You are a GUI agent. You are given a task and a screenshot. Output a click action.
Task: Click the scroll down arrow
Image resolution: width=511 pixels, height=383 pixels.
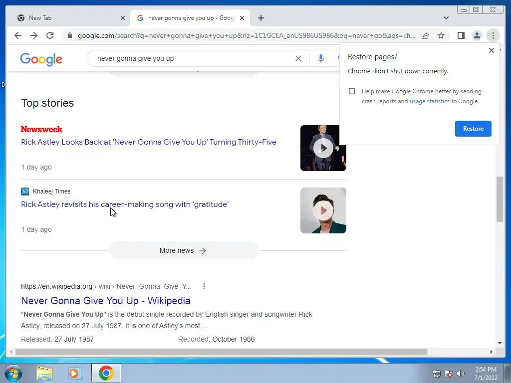(x=500, y=343)
